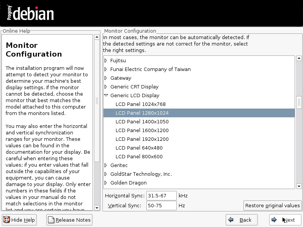Viewport: 303px width, 227px height.
Task: Expand the Gateway manufacturer entry
Action: (x=106, y=78)
